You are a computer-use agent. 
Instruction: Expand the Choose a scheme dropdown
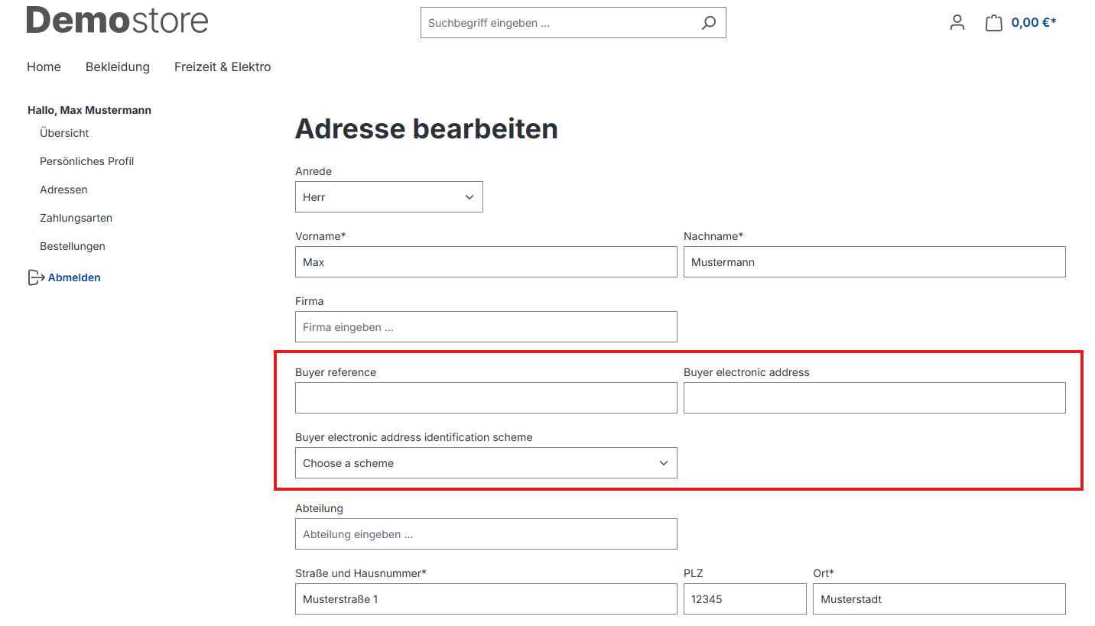point(486,463)
